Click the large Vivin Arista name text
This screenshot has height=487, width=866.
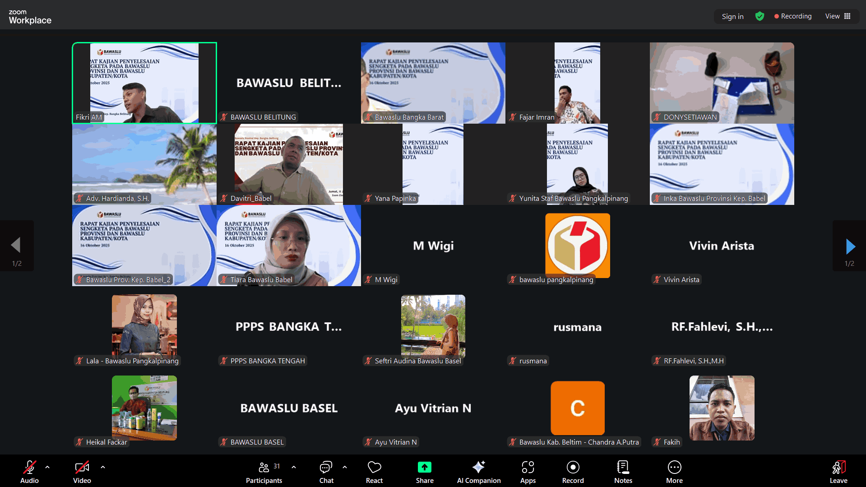click(x=722, y=246)
